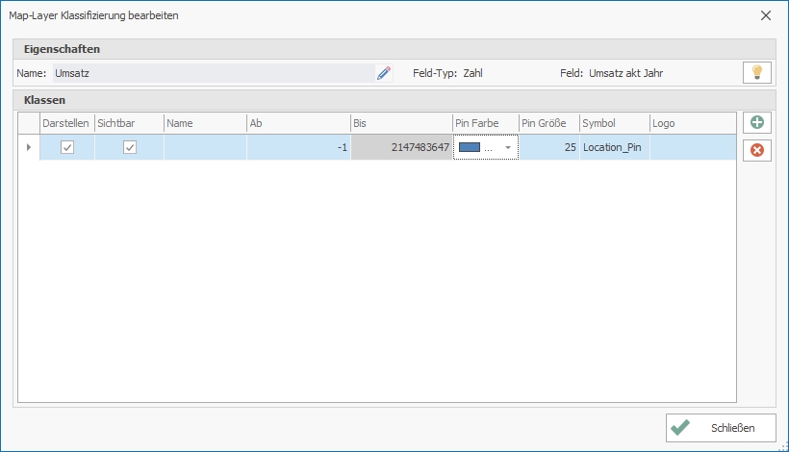Edit the Name field containing Umsatz

(x=212, y=73)
